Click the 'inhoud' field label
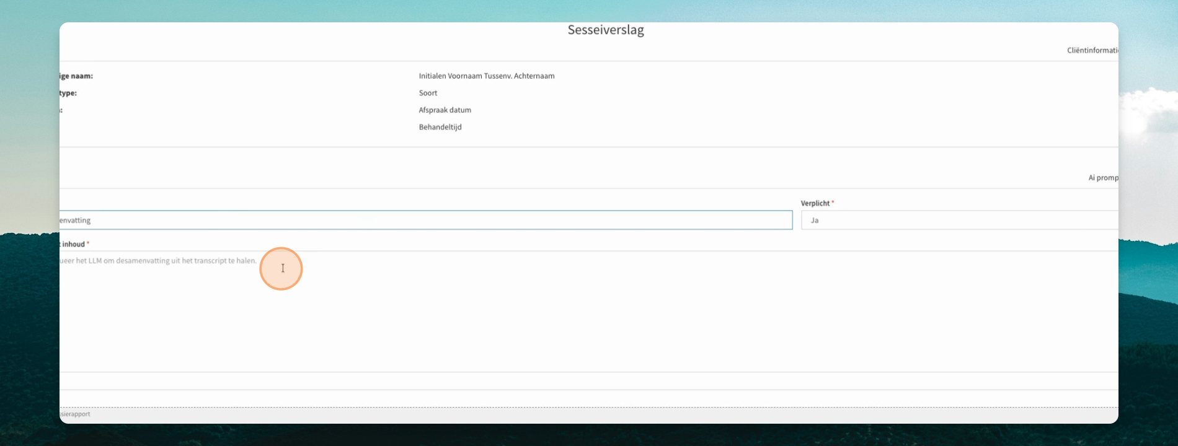 click(73, 244)
